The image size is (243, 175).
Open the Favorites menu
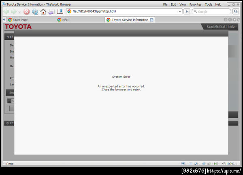196,4
